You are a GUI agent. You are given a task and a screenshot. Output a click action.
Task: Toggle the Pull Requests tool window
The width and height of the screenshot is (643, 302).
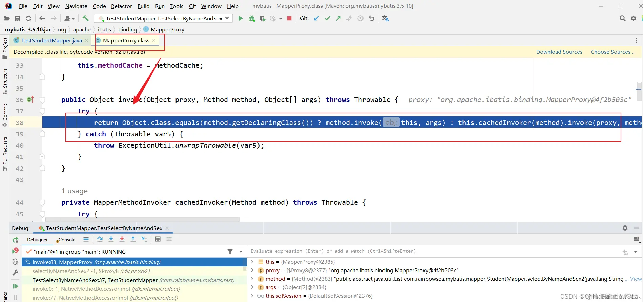[5, 153]
